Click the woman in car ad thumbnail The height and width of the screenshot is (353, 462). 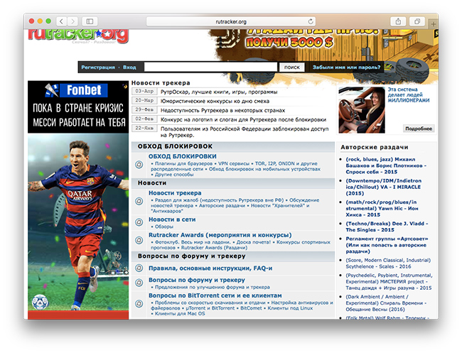(362, 110)
